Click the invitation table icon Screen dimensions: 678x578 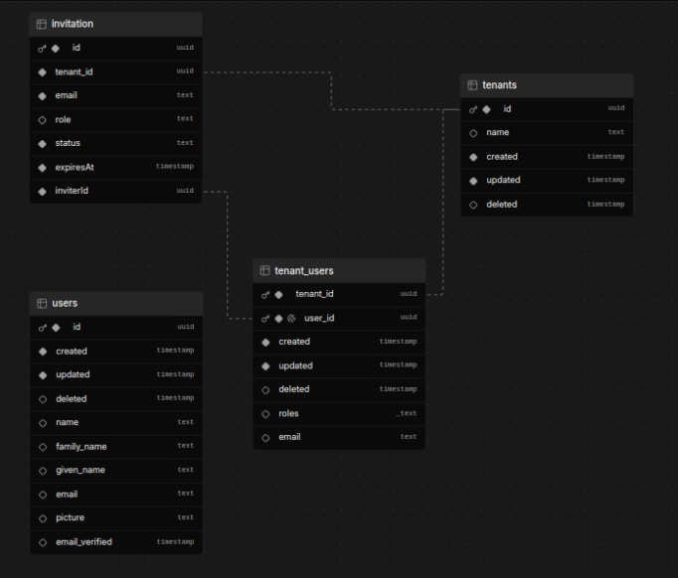pyautogui.click(x=42, y=24)
